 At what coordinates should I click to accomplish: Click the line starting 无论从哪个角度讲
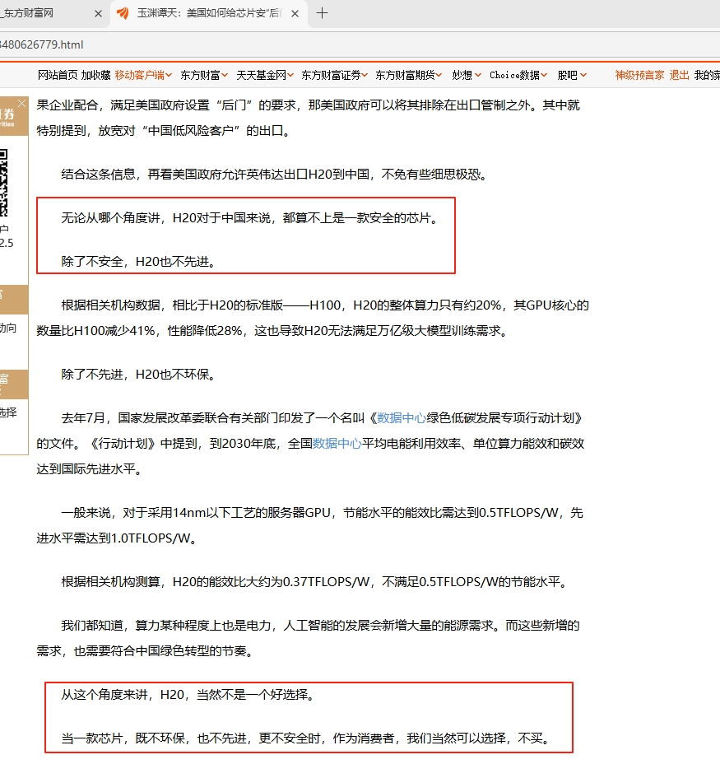click(250, 218)
